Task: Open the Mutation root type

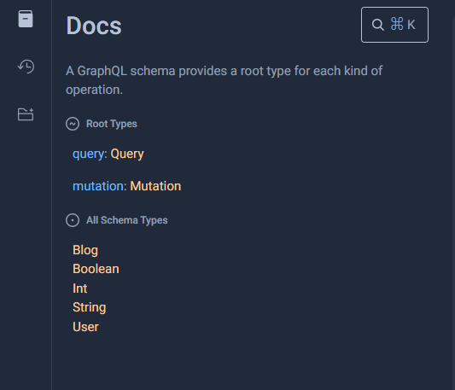Action: pos(155,186)
